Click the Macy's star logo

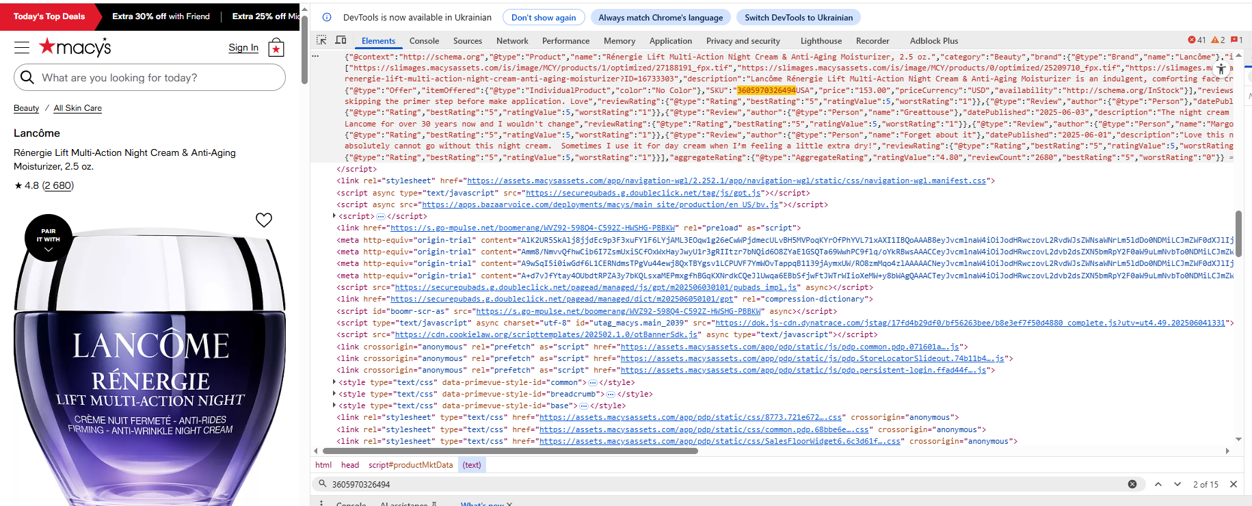coord(75,46)
